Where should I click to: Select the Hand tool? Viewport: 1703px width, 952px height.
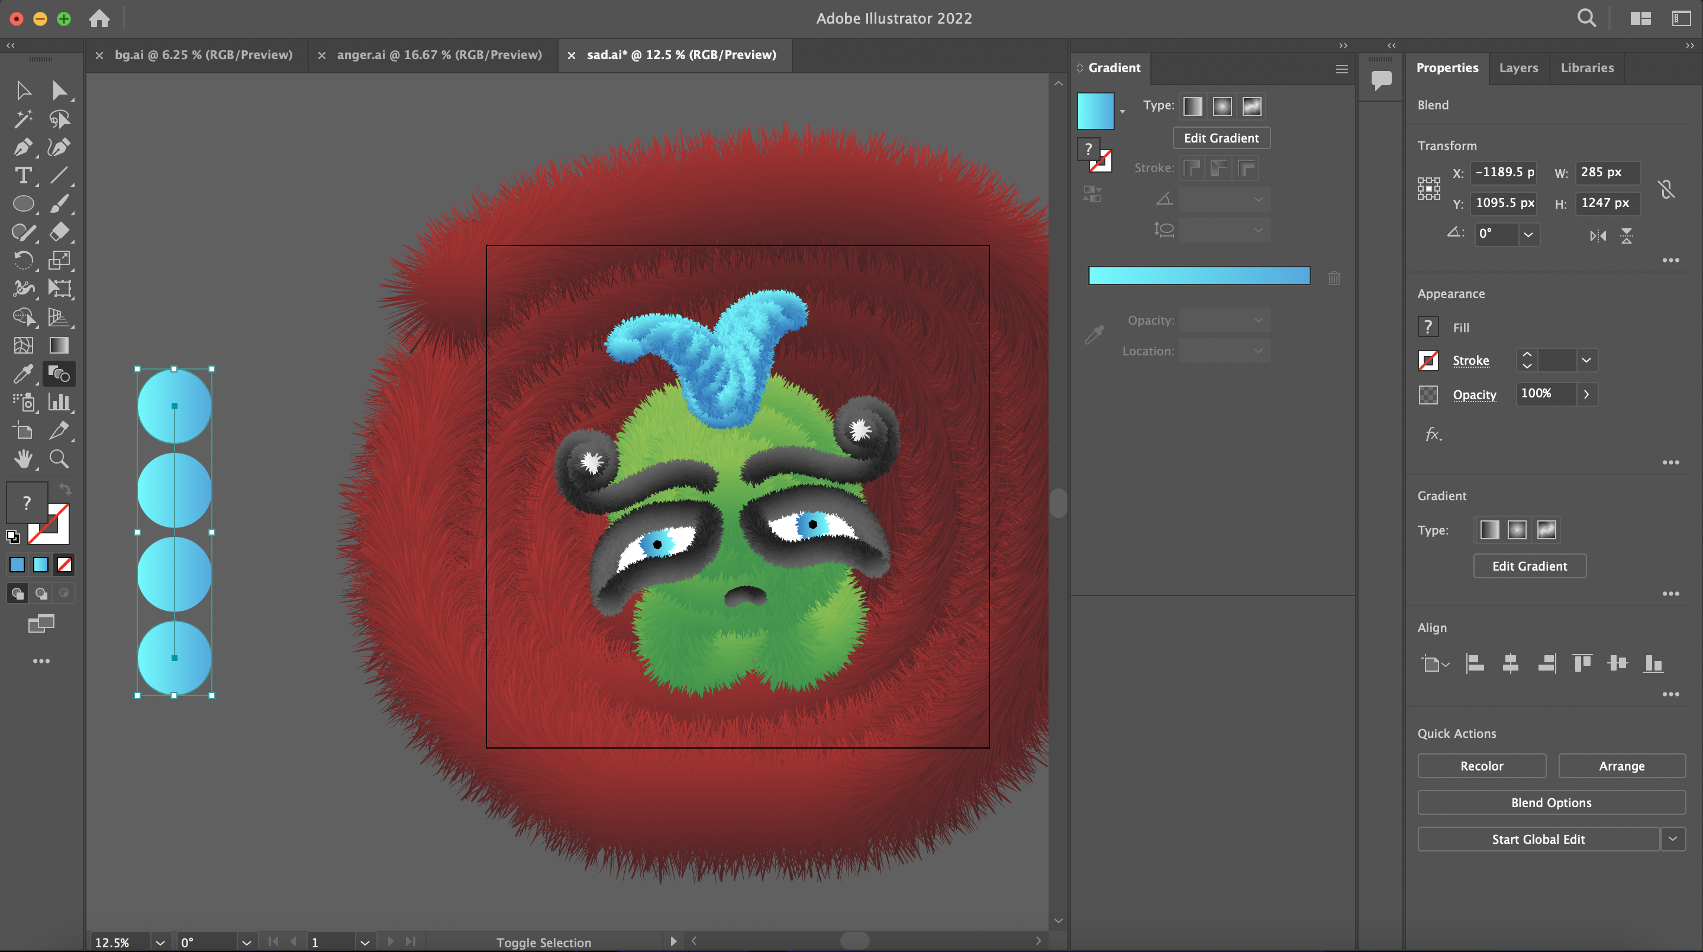click(x=23, y=458)
